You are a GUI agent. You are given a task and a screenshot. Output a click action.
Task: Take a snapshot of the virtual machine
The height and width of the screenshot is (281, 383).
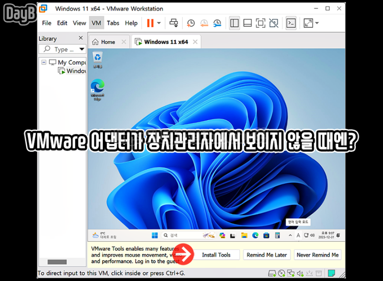190,22
